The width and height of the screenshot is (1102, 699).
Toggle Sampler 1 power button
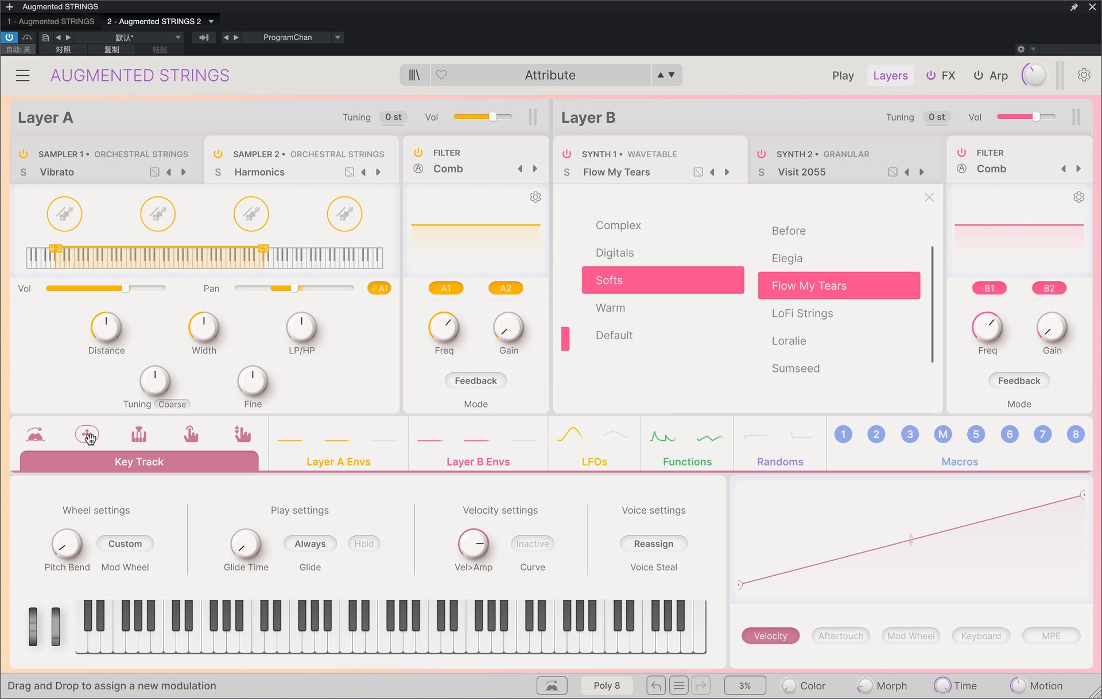pyautogui.click(x=24, y=154)
